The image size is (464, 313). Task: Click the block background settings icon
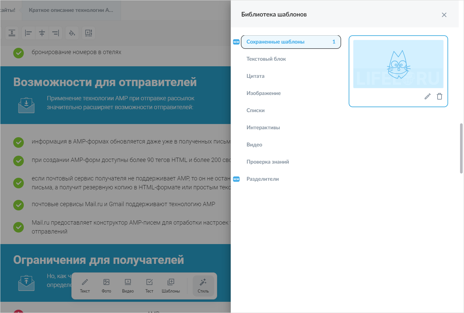coord(89,33)
